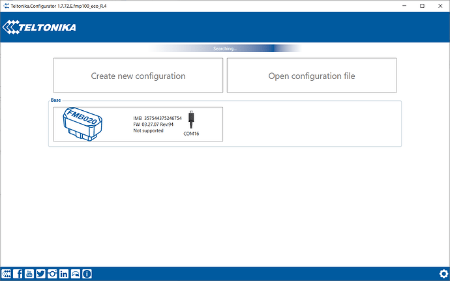The height and width of the screenshot is (281, 450).
Task: Click the app icon in title bar
Action: pos(6,6)
